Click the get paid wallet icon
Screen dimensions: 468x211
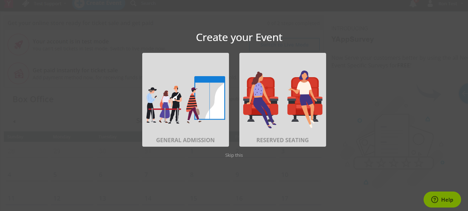18,73
